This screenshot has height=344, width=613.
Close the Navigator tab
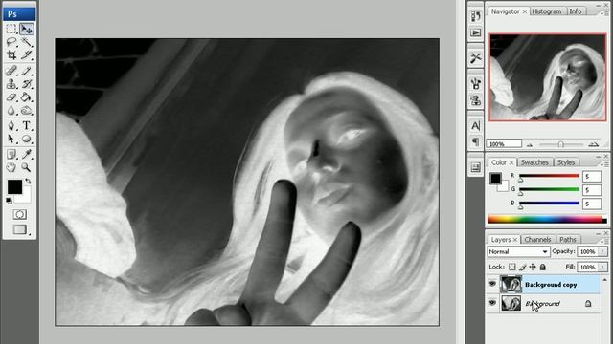coord(525,11)
